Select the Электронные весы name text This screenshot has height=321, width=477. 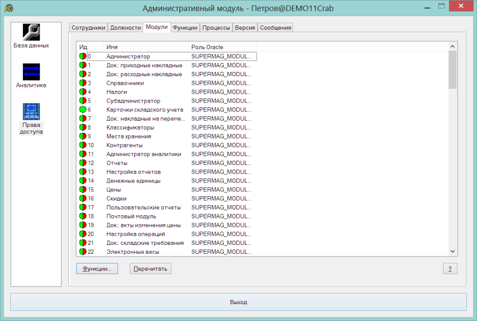(x=132, y=252)
